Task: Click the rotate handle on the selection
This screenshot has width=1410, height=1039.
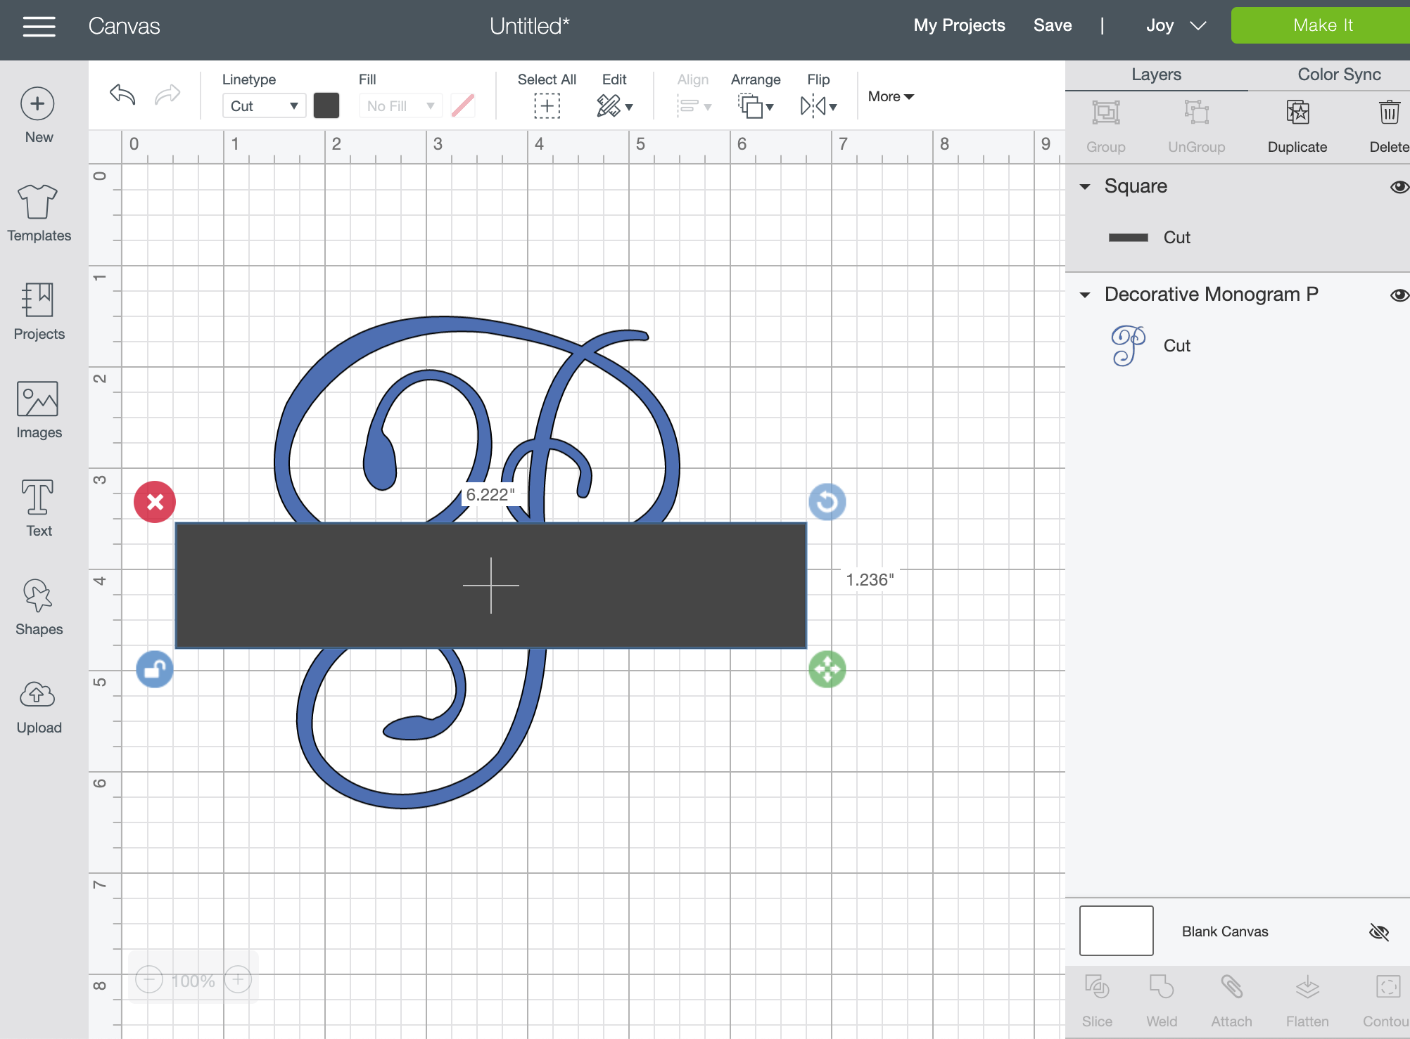Action: tap(827, 502)
